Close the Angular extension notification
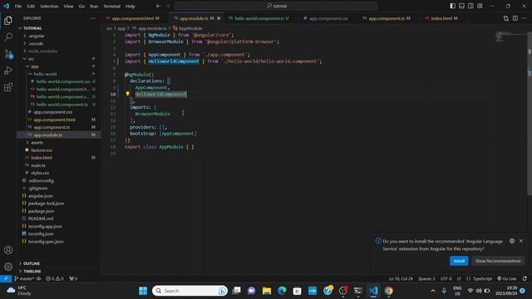 pos(521,241)
